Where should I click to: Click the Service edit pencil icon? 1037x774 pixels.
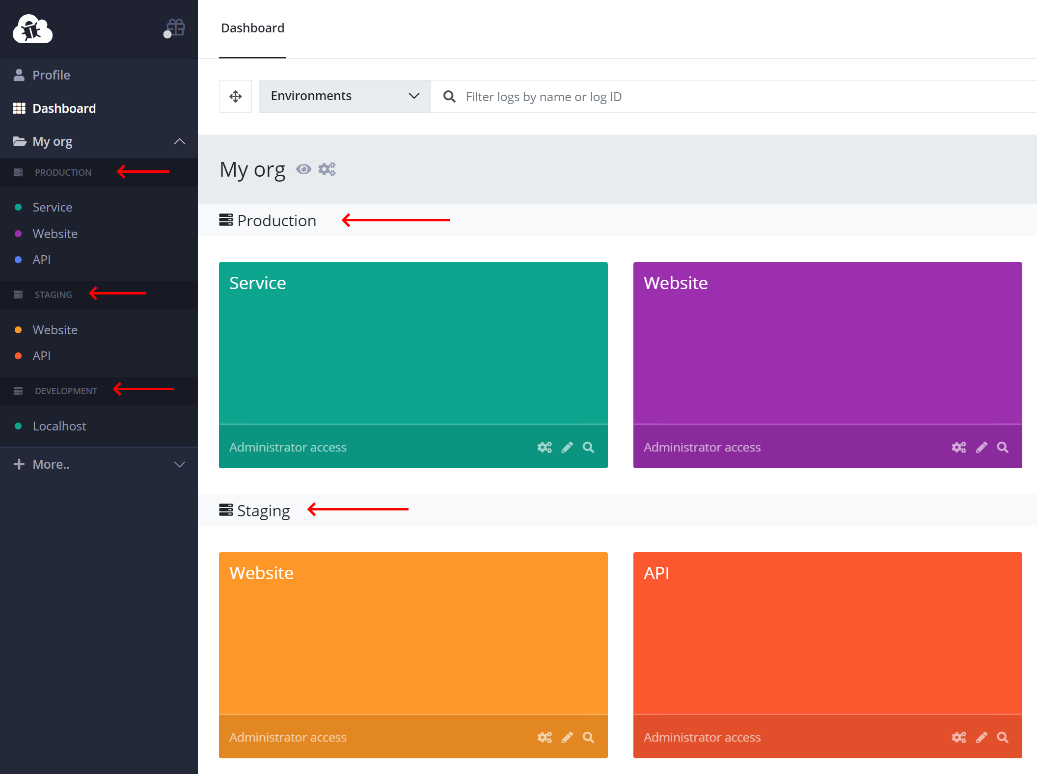pos(567,446)
